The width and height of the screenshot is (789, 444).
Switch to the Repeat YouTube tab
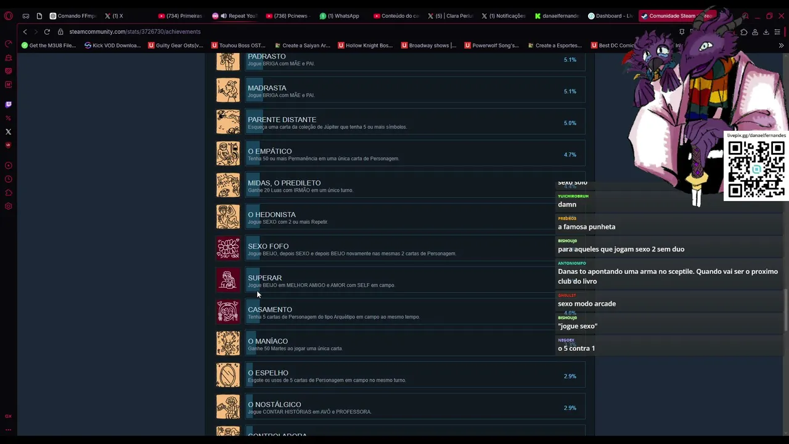tap(234, 16)
